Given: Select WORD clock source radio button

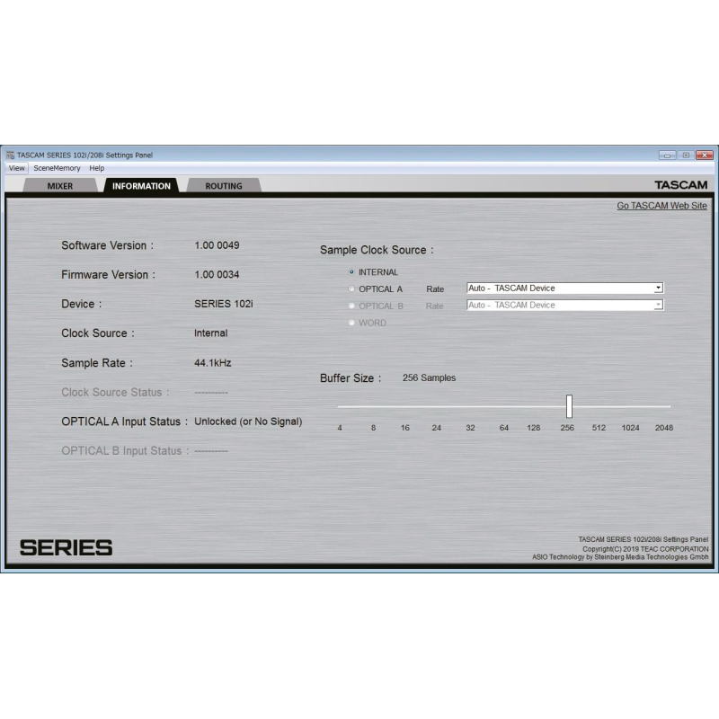Looking at the screenshot, I should [351, 323].
